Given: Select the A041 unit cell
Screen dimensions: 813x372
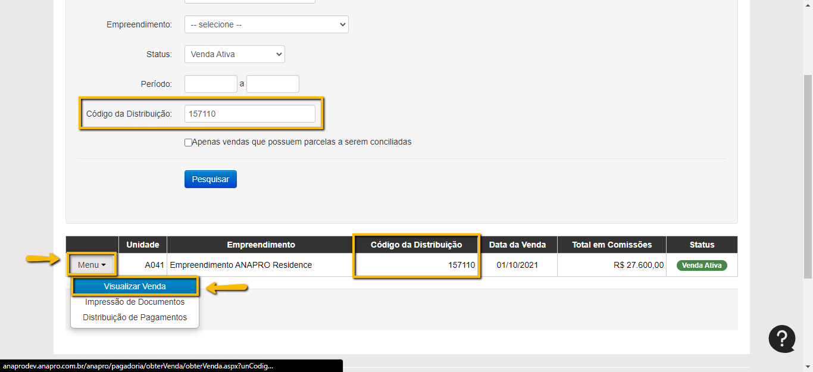Looking at the screenshot, I should pos(154,265).
